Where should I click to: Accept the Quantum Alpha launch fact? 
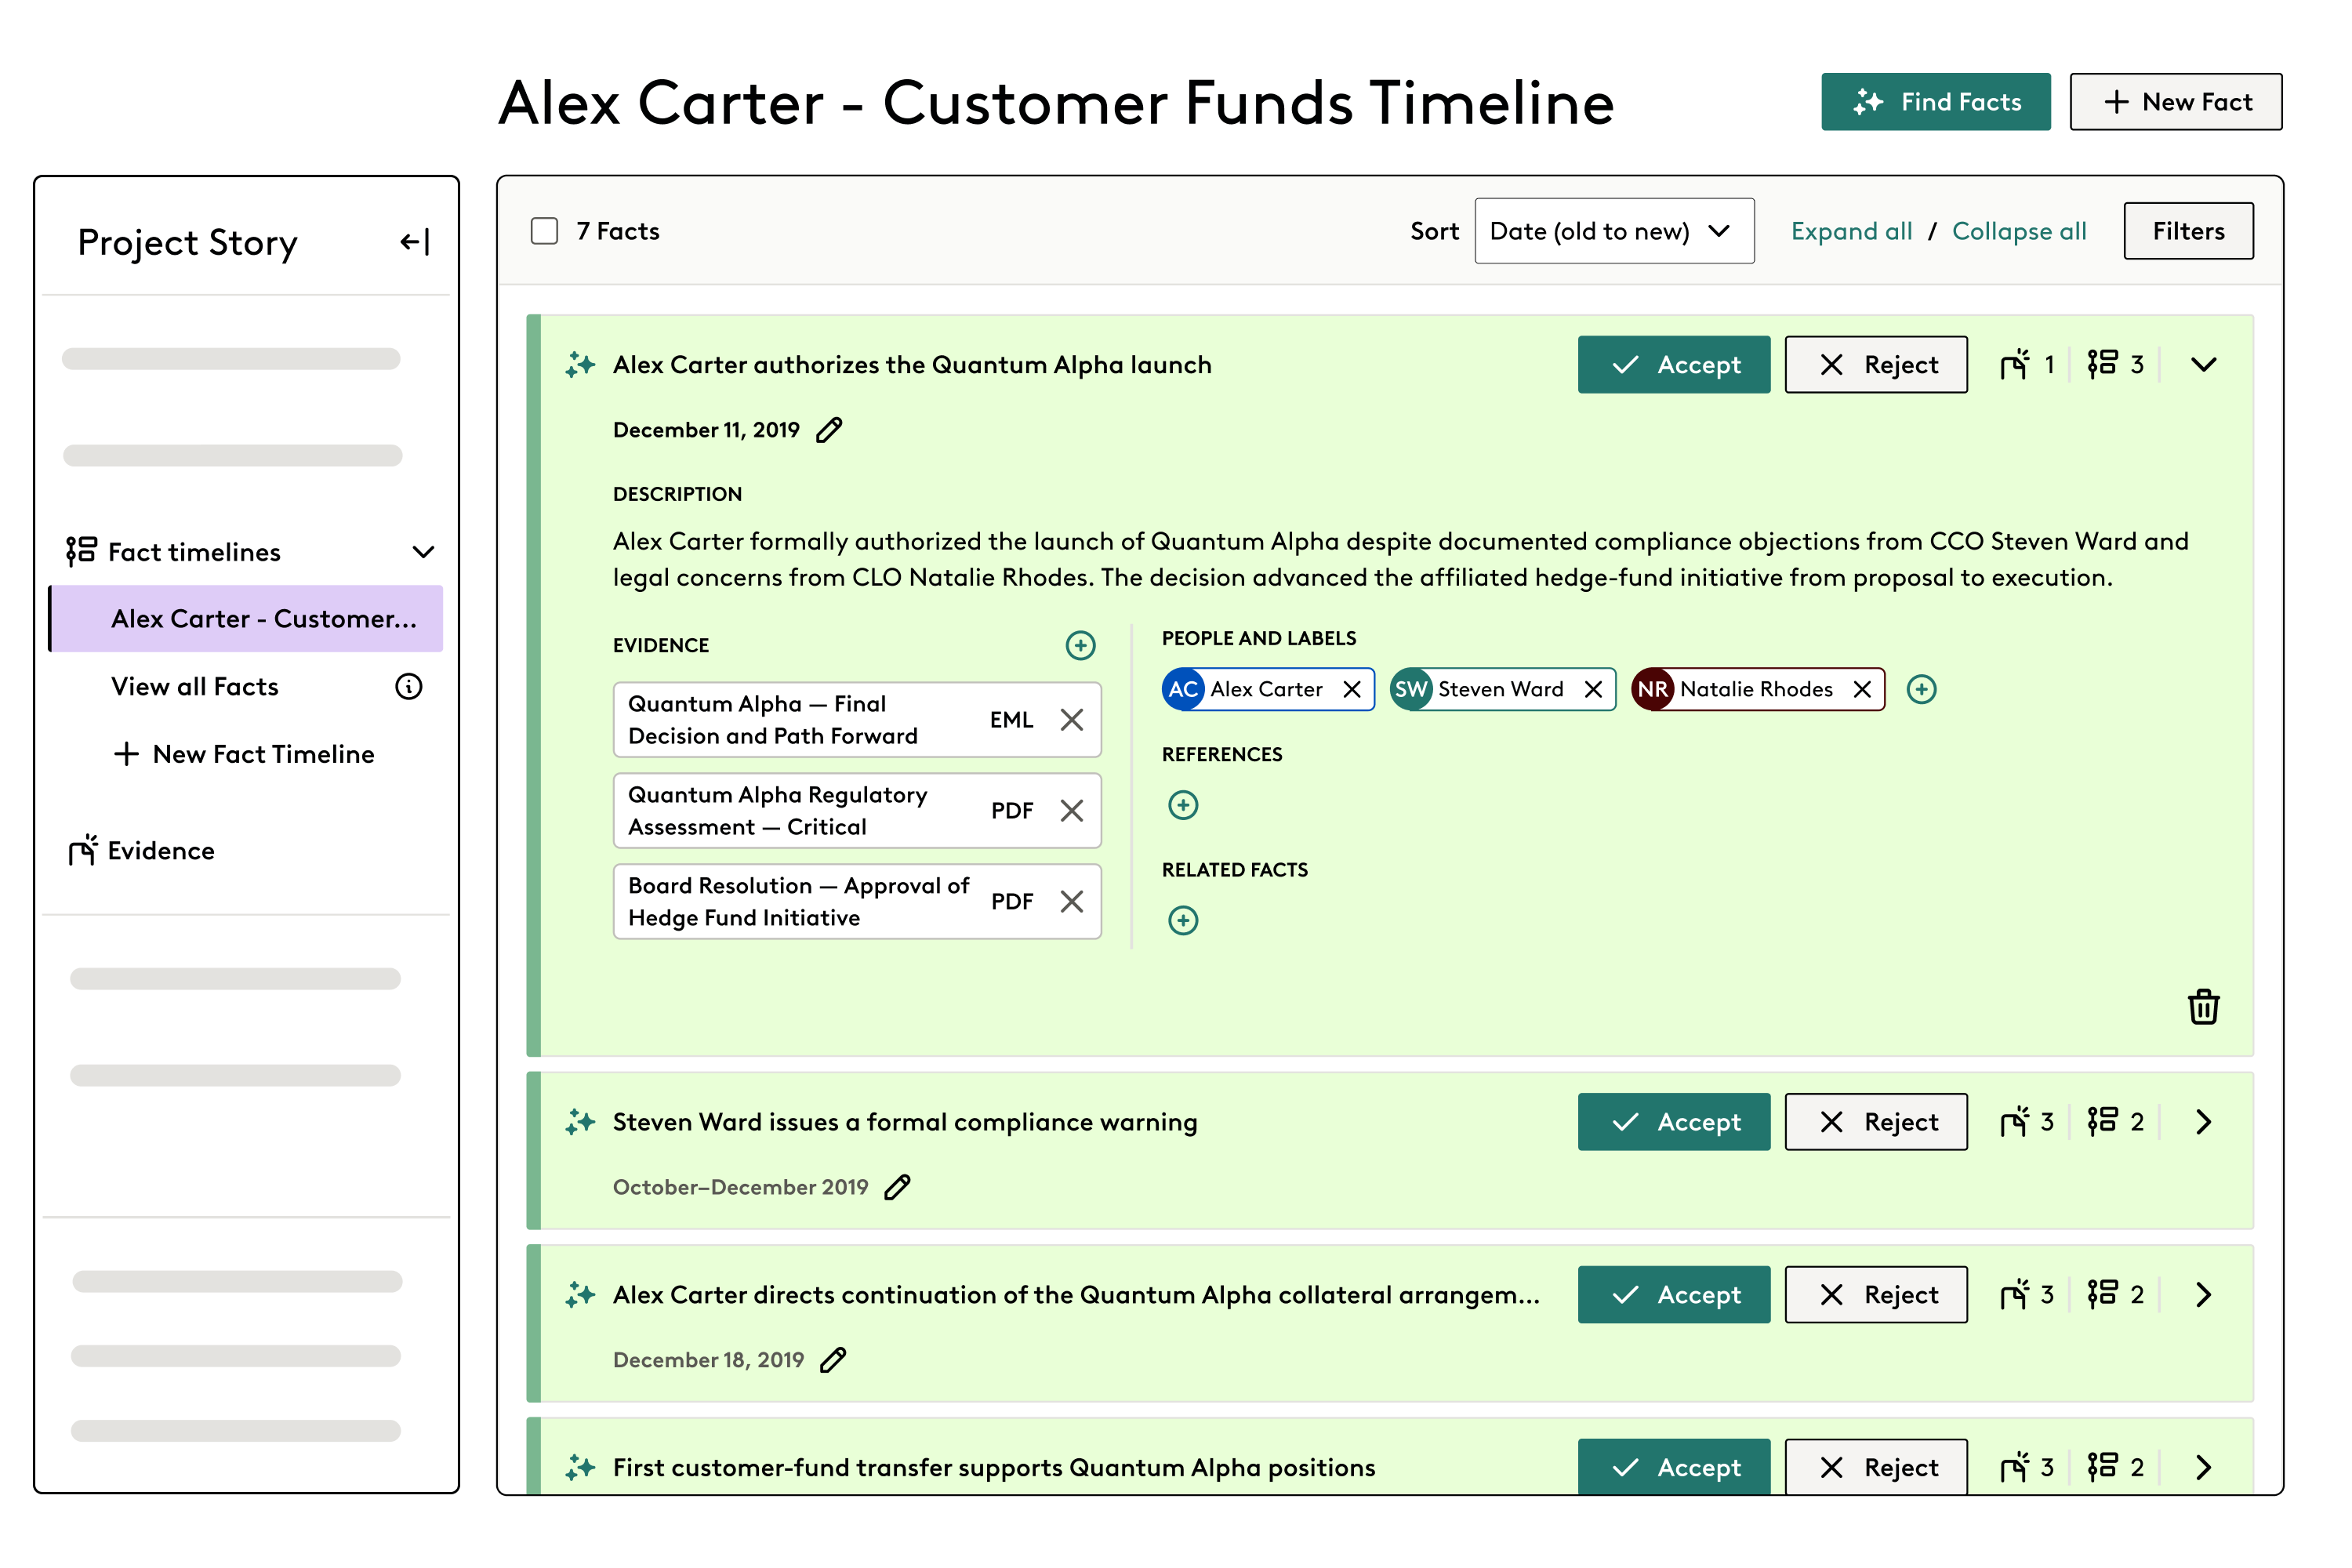tap(1674, 365)
